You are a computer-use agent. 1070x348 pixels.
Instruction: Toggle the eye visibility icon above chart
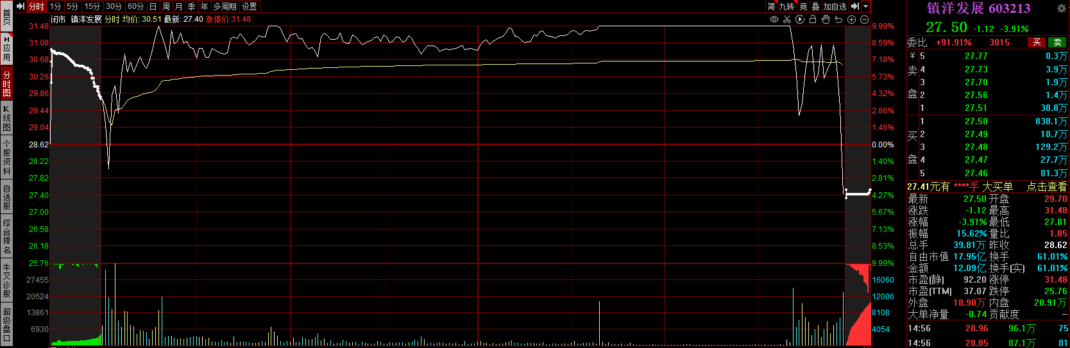point(774,19)
